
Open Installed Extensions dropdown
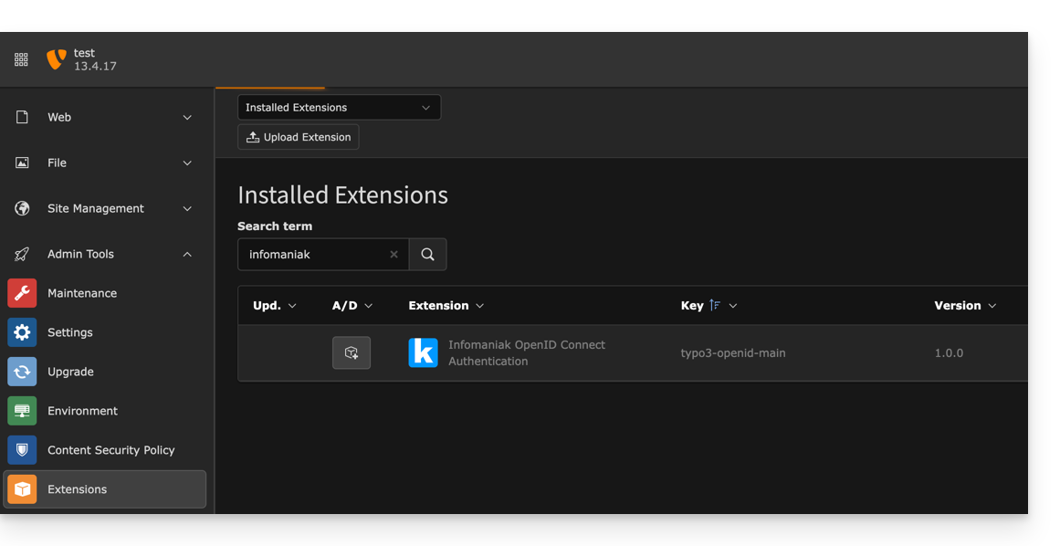[340, 108]
